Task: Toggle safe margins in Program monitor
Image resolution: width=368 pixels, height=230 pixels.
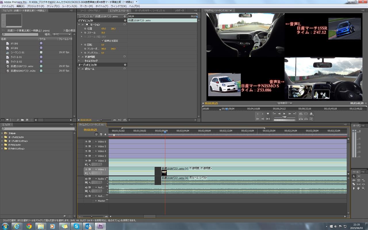Action: click(x=306, y=114)
